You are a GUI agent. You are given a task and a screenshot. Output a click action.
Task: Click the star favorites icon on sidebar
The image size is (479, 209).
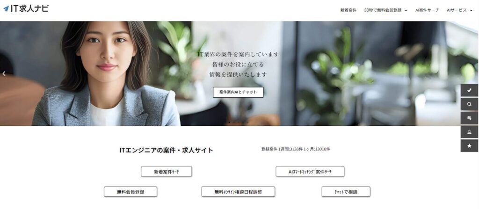(x=469, y=146)
